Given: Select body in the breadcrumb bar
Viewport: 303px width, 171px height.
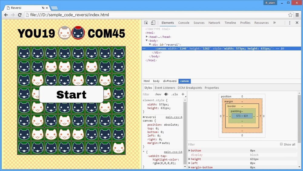Looking at the screenshot, I should click(x=156, y=81).
